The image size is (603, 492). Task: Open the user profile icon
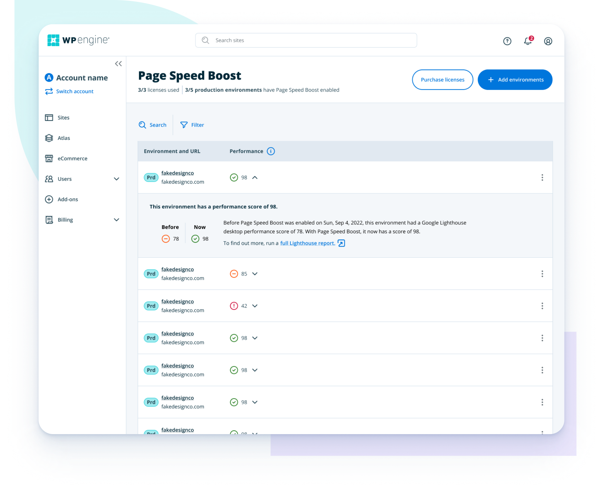click(548, 41)
